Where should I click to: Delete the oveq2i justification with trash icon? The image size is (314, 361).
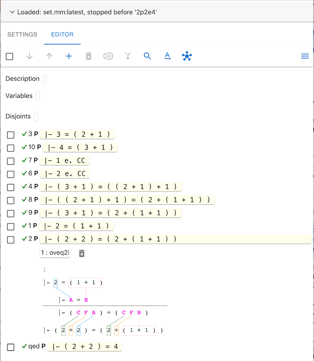click(82, 253)
